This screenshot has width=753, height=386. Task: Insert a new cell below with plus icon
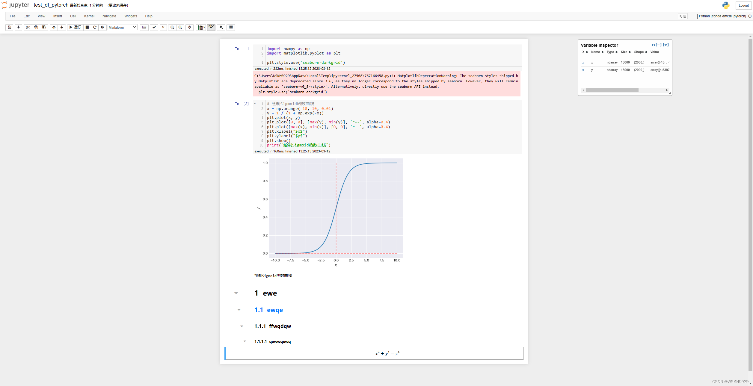click(x=19, y=27)
